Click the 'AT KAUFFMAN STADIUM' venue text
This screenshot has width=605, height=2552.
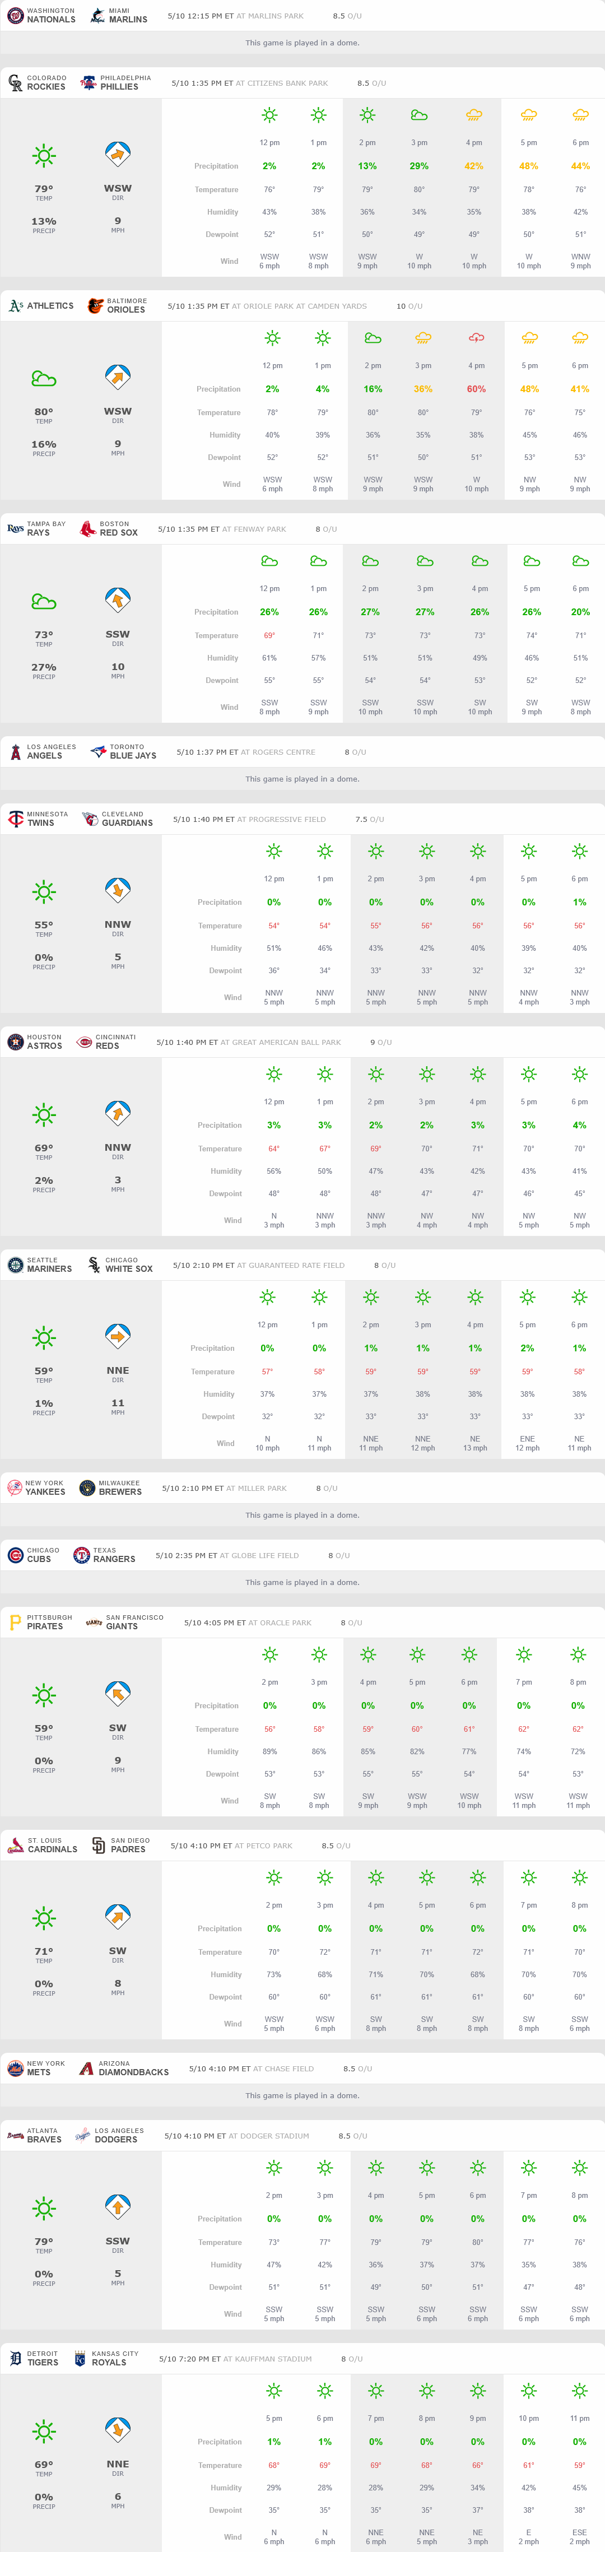[267, 2359]
